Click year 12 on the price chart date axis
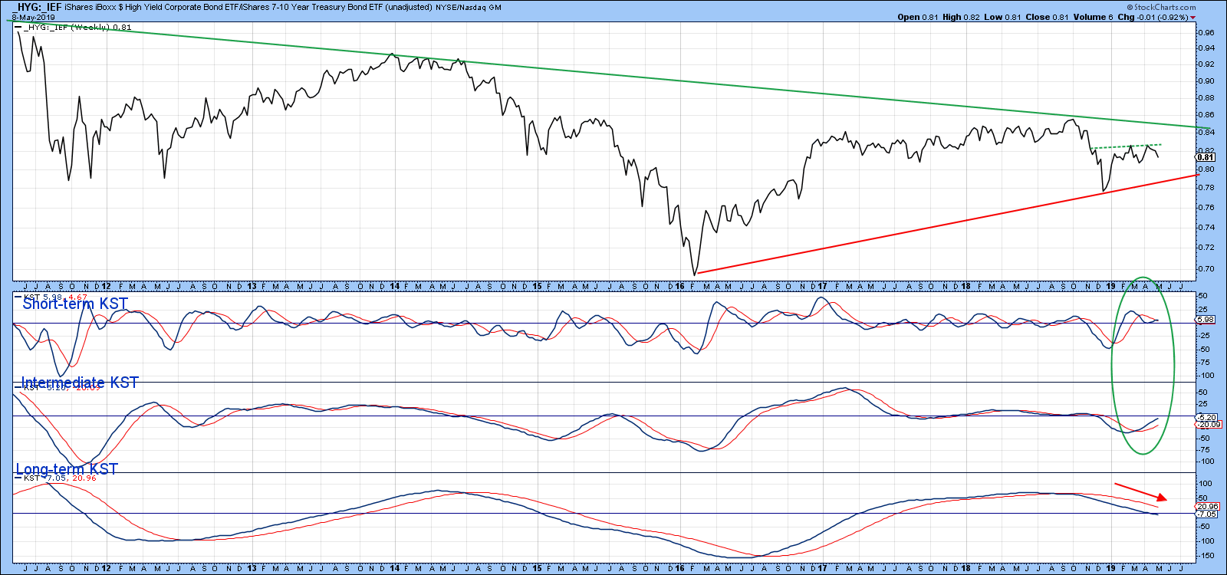Image resolution: width=1227 pixels, height=575 pixels. pyautogui.click(x=106, y=287)
